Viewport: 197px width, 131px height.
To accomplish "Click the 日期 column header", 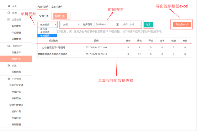I will point(96,40).
